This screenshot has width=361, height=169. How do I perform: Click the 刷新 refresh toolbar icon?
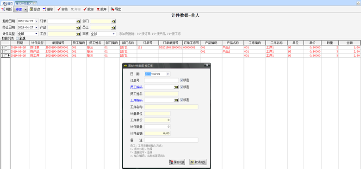click(3, 9)
